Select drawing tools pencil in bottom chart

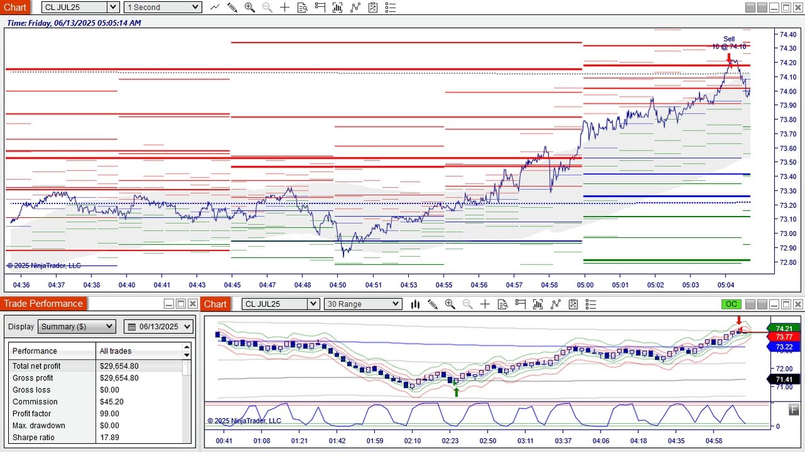[433, 304]
